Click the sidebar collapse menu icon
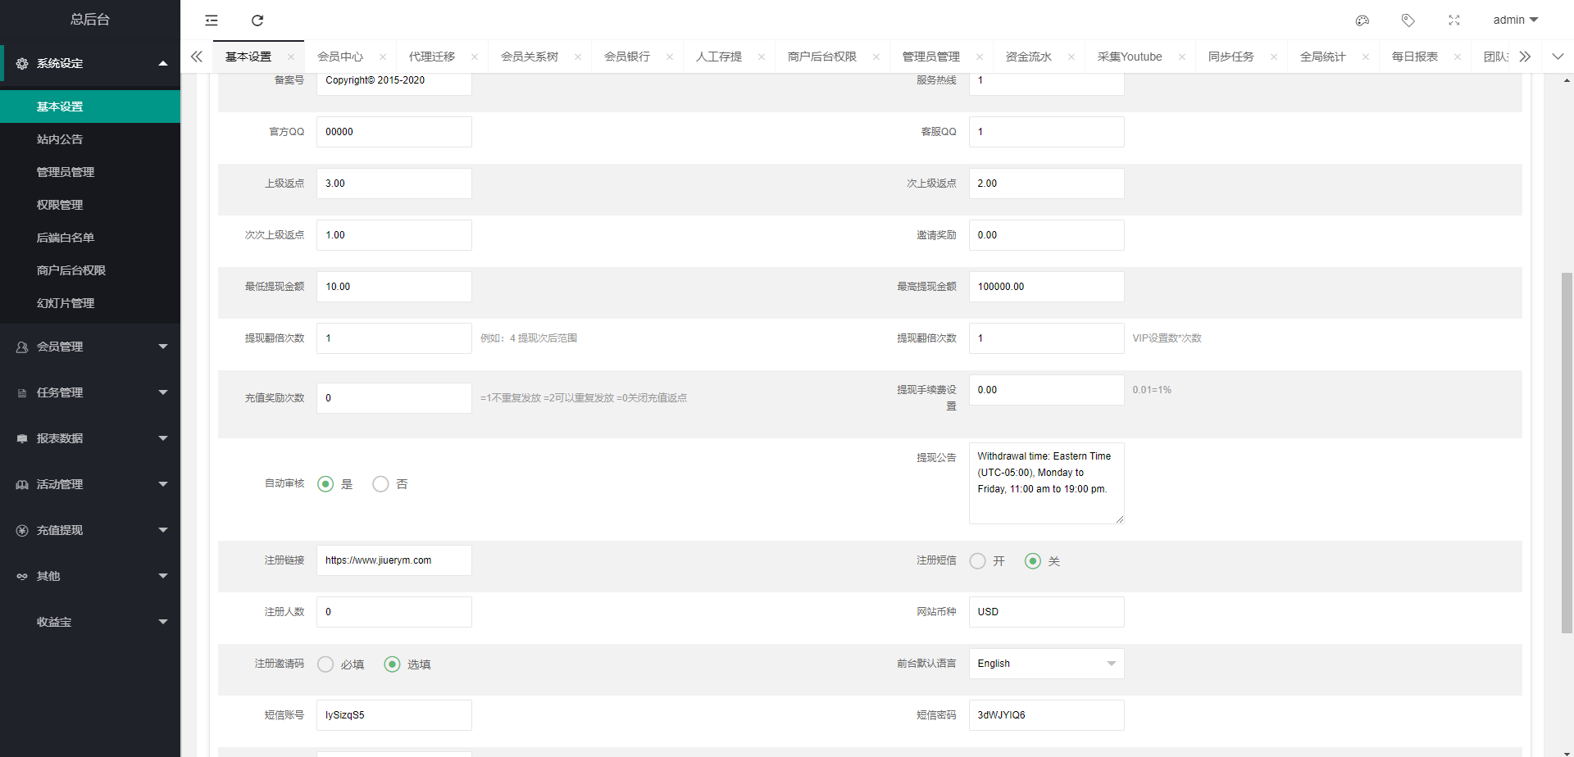The width and height of the screenshot is (1574, 757). coord(212,20)
